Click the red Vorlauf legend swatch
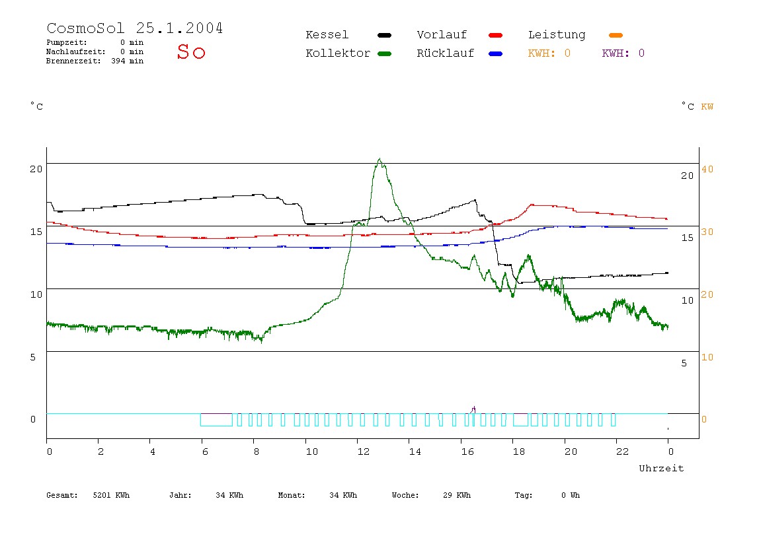The width and height of the screenshot is (759, 536). 496,35
